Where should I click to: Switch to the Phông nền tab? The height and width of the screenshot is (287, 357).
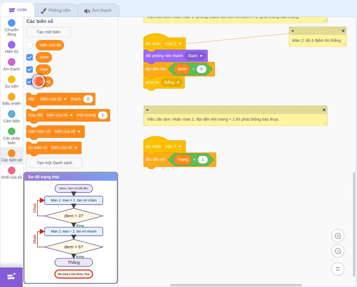coord(56,10)
